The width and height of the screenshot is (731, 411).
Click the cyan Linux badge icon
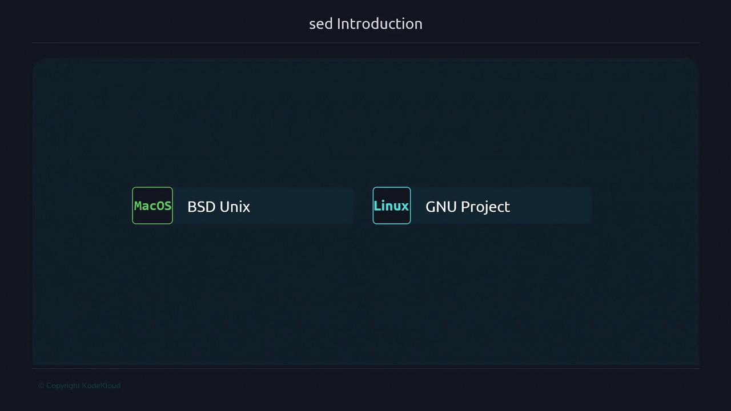pos(391,205)
